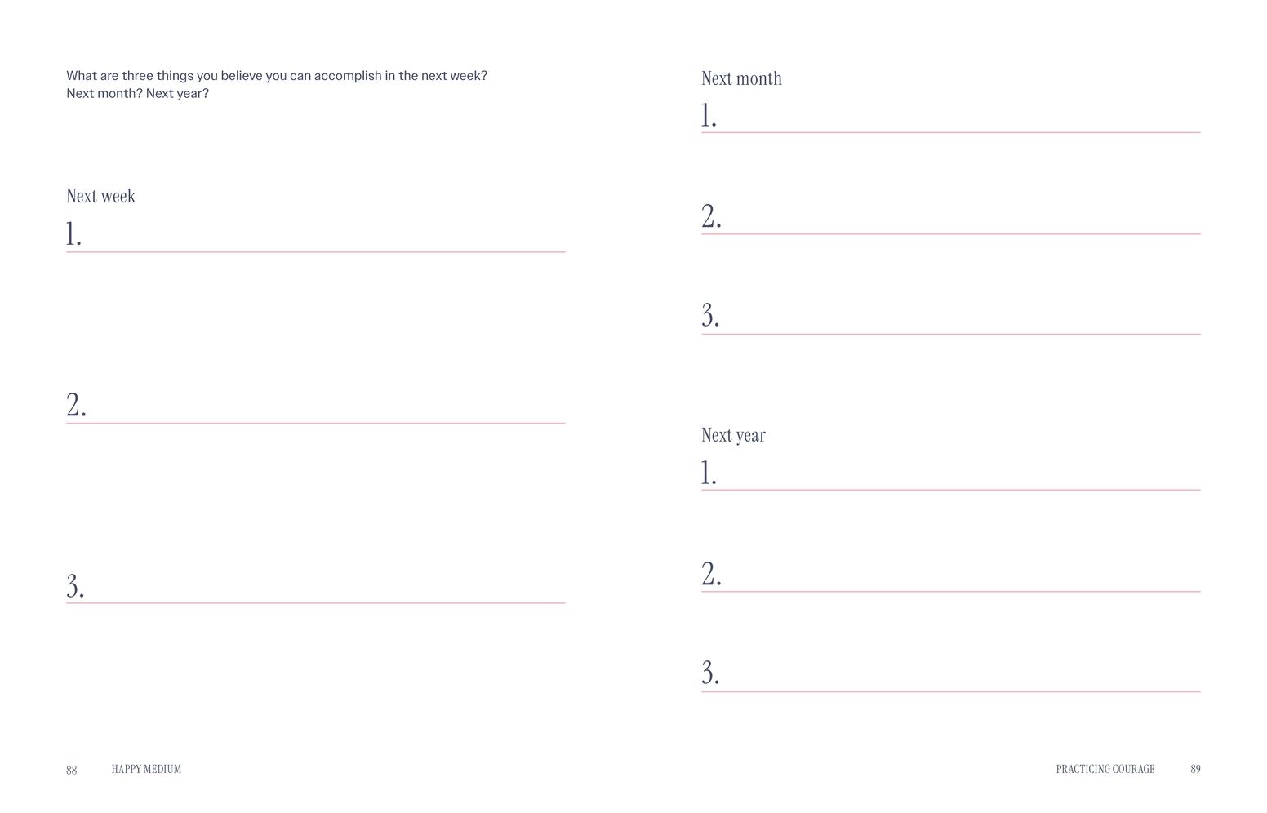Click the PRACTICING COURAGE footer title
The height and width of the screenshot is (813, 1267).
(x=1105, y=769)
